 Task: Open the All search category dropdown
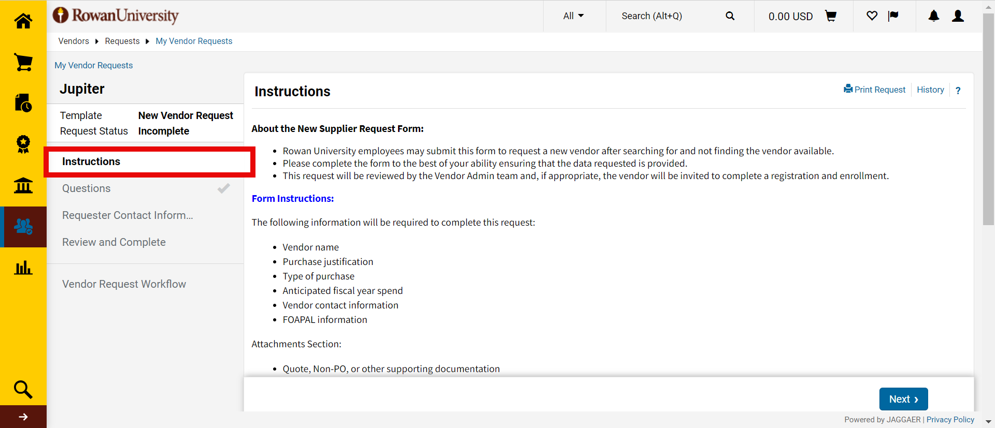(573, 16)
